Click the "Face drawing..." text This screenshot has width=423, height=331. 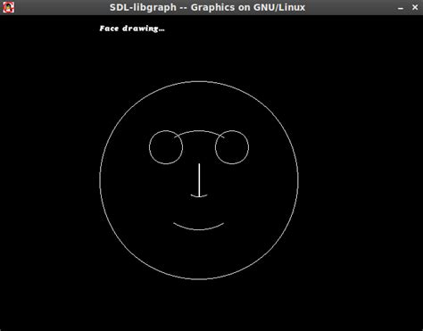[x=132, y=29]
